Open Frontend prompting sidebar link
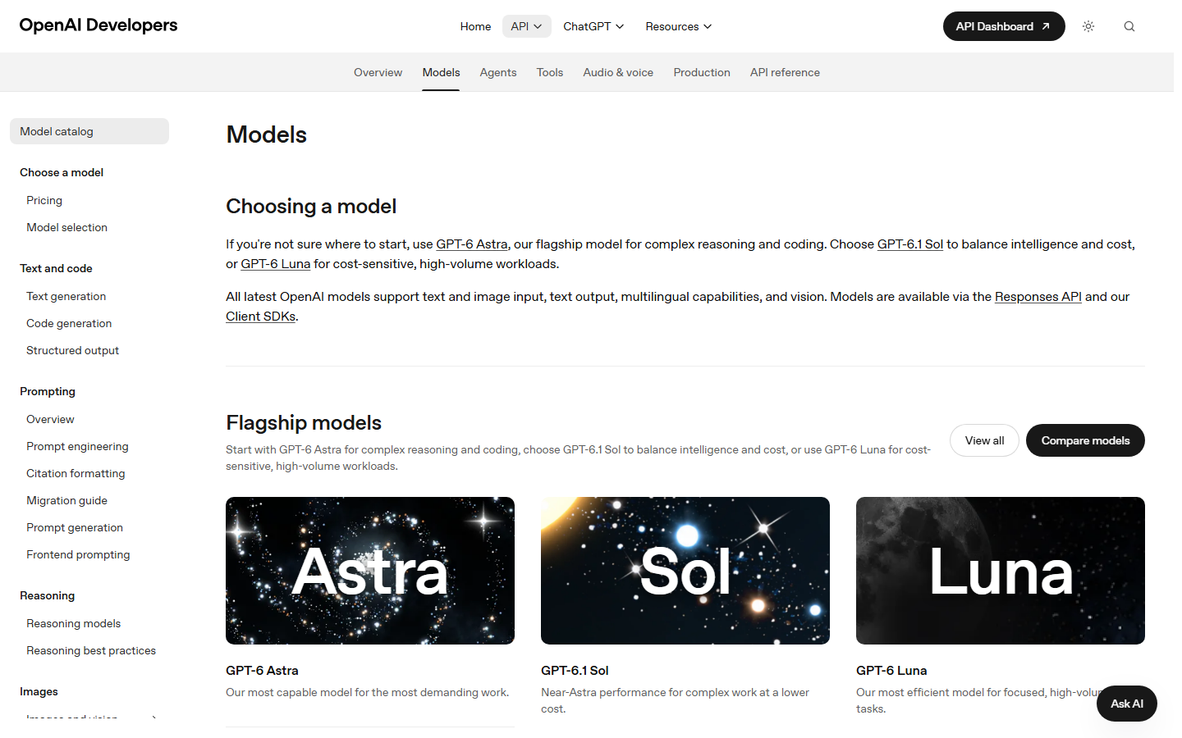 tap(78, 554)
